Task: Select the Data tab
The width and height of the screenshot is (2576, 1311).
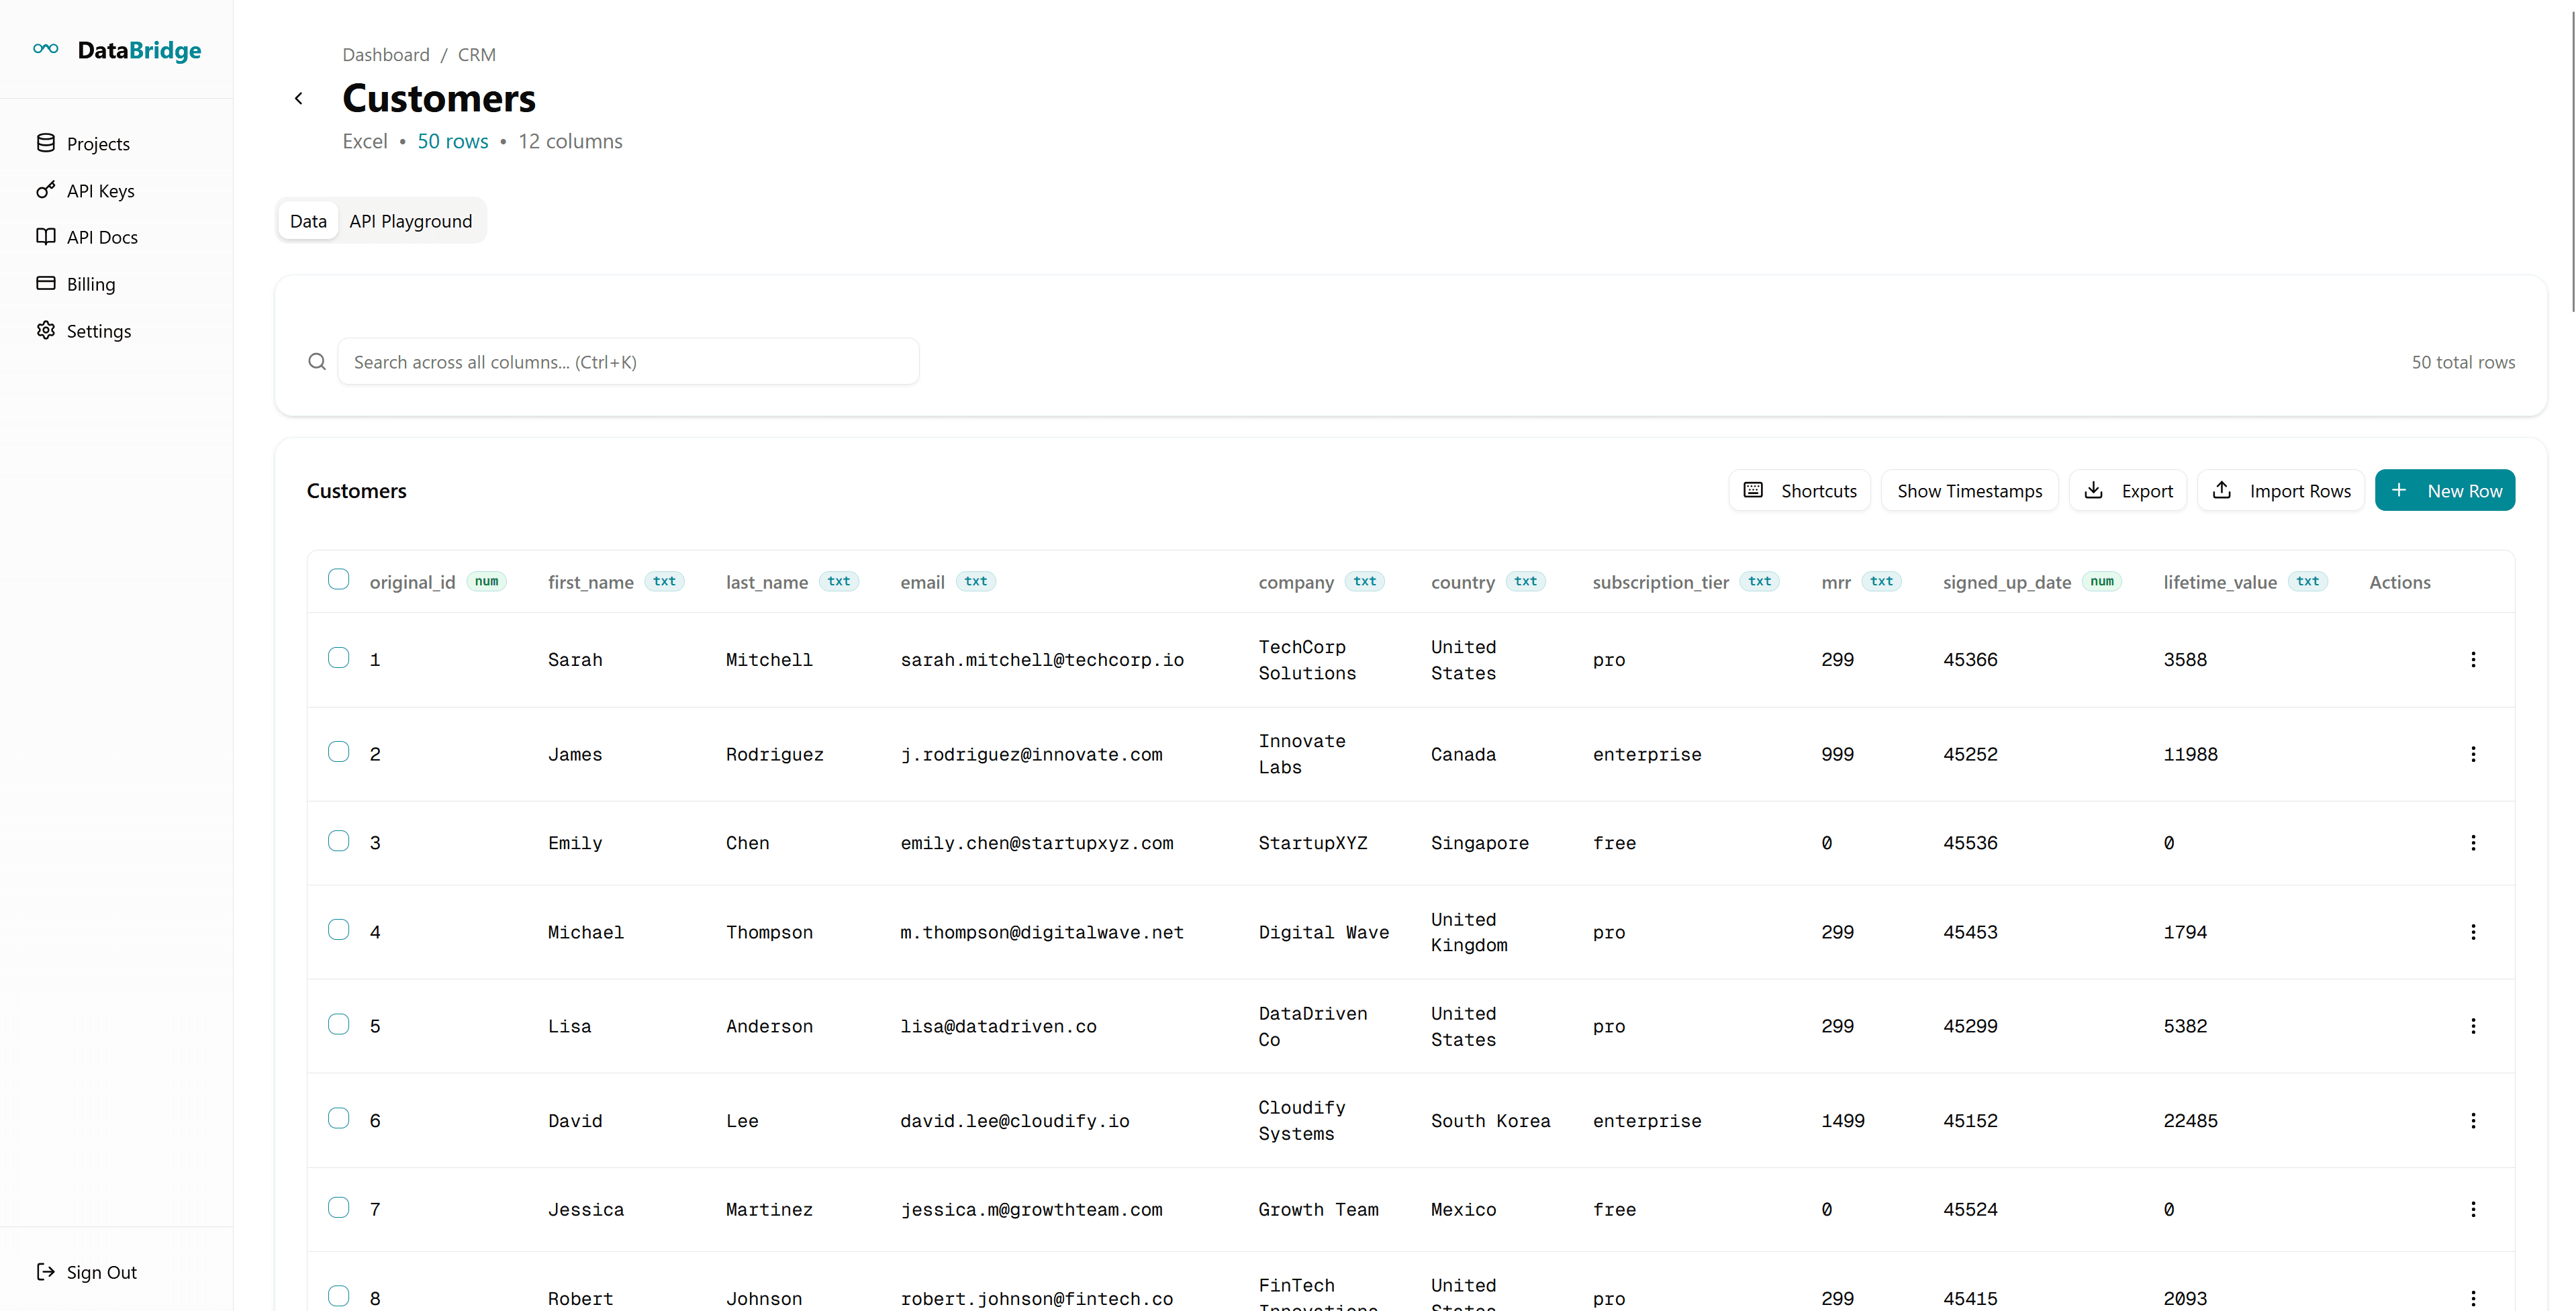Action: coord(308,221)
